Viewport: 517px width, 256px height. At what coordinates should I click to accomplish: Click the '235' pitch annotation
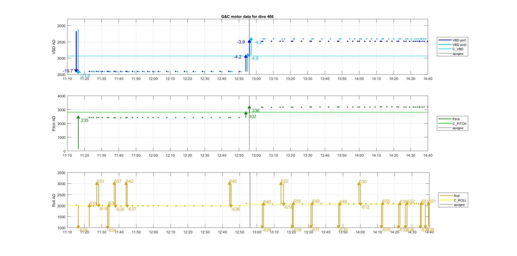(85, 120)
